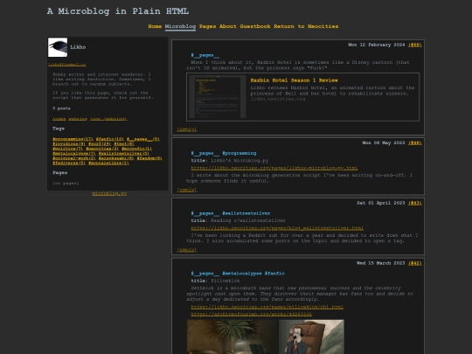472x354 pixels.
Task: Open permalink (#43) of 01 April 2023 post
Action: (415, 203)
